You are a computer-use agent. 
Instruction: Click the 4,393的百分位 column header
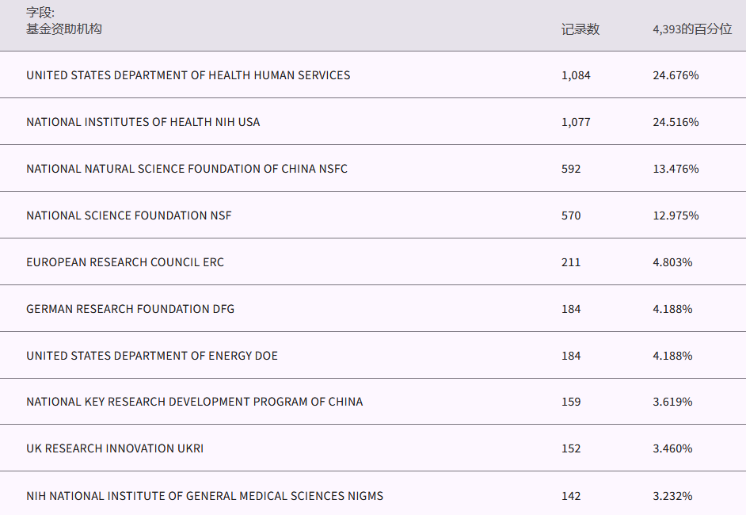[692, 29]
